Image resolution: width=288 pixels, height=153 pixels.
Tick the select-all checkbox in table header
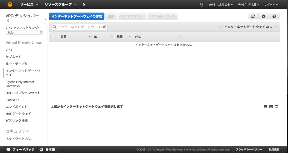[54, 37]
